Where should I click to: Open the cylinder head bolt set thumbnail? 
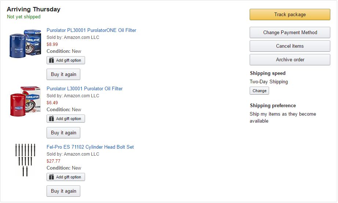25,160
